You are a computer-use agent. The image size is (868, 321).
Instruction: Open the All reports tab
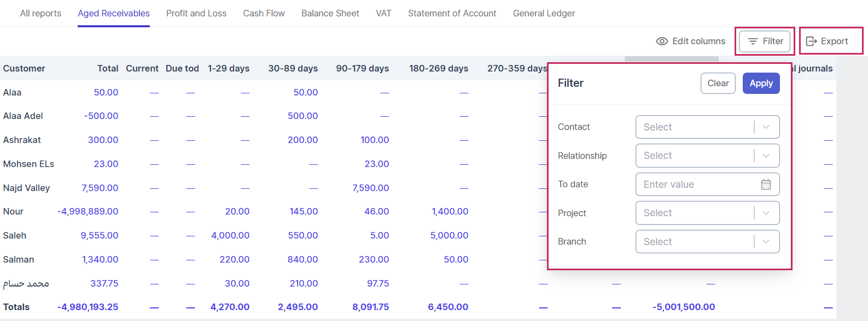click(40, 13)
